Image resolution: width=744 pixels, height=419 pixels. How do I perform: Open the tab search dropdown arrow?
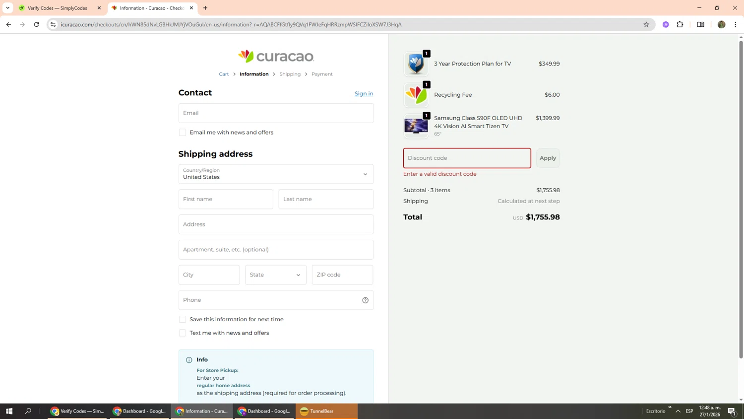click(x=7, y=8)
